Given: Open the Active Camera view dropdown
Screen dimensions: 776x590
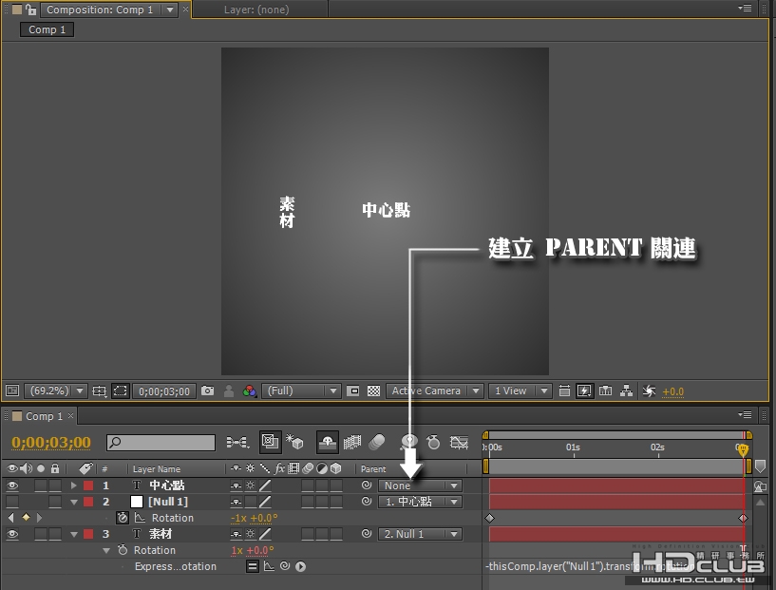Looking at the screenshot, I should (x=433, y=391).
